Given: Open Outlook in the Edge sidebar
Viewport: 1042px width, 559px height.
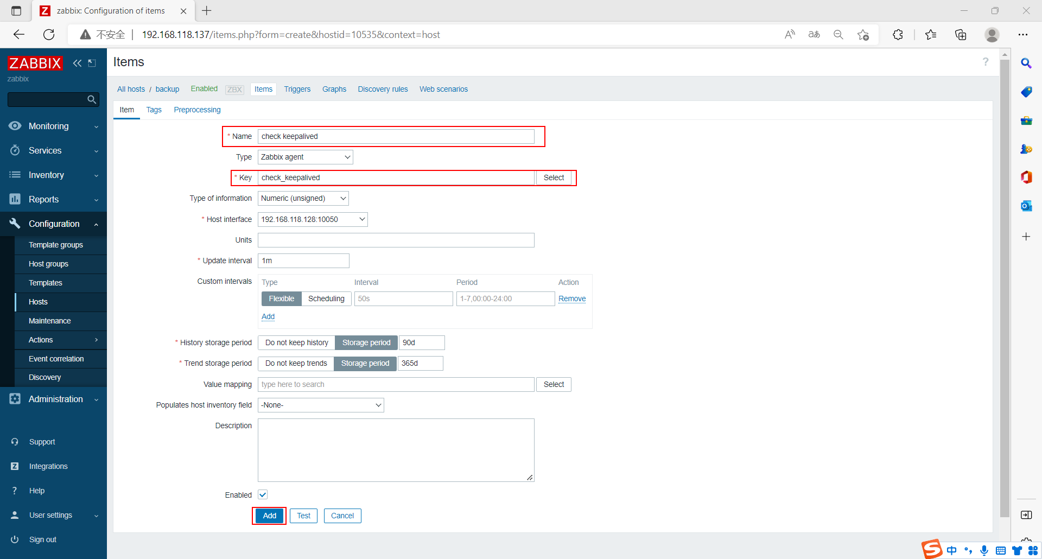Looking at the screenshot, I should click(x=1026, y=206).
